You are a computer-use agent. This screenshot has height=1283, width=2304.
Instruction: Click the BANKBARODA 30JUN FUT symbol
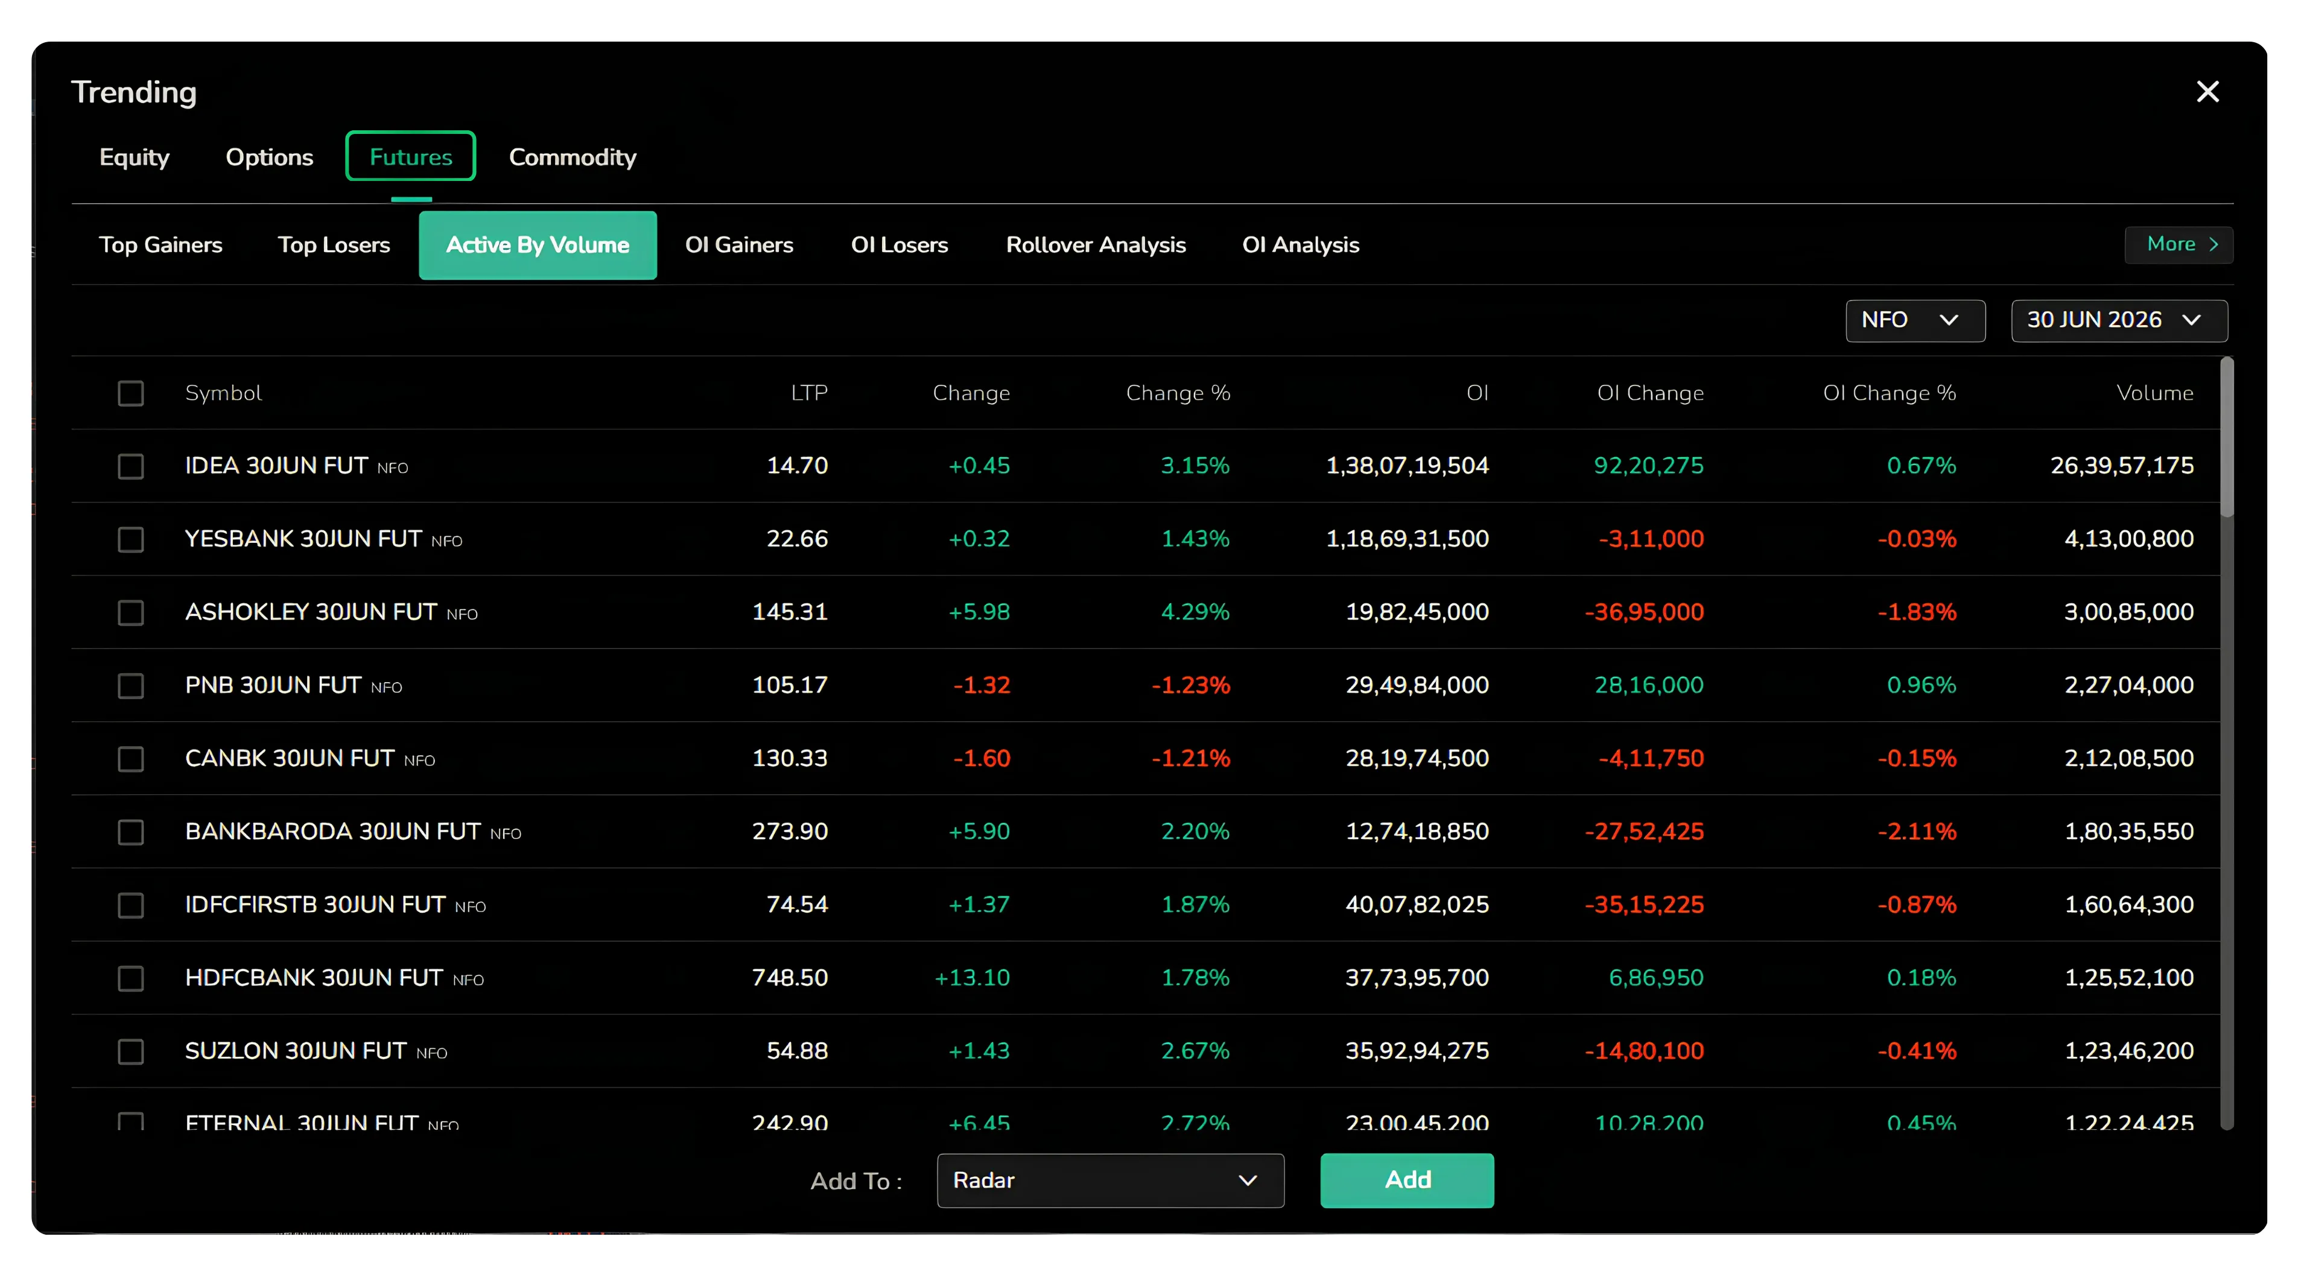[x=333, y=832]
